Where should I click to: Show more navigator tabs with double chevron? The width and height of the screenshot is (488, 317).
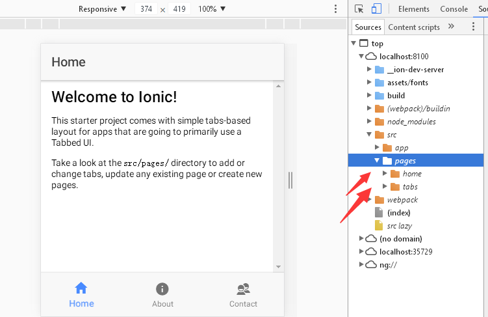451,26
